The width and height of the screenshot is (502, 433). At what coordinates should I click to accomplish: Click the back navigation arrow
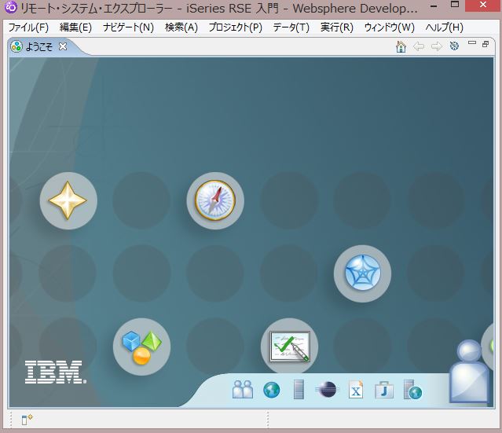point(419,47)
